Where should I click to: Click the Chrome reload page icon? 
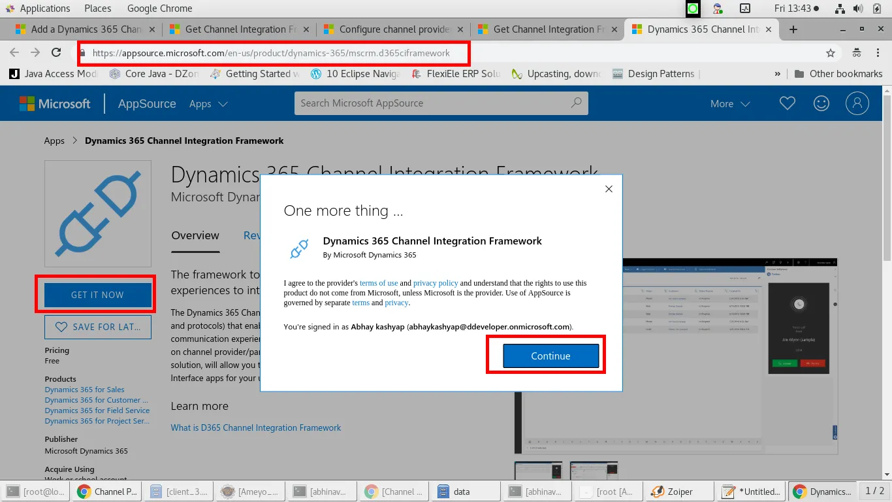pyautogui.click(x=56, y=53)
